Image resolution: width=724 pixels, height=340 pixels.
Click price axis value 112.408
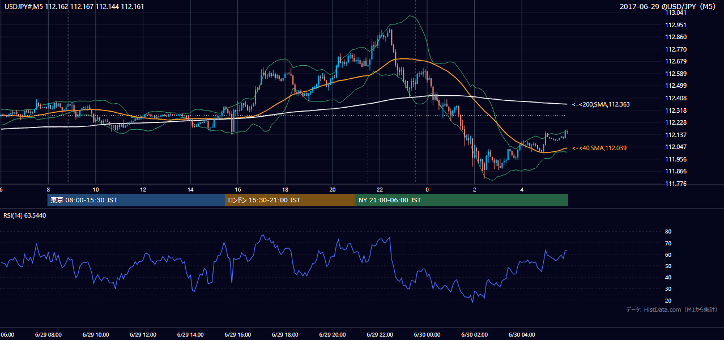(x=676, y=98)
